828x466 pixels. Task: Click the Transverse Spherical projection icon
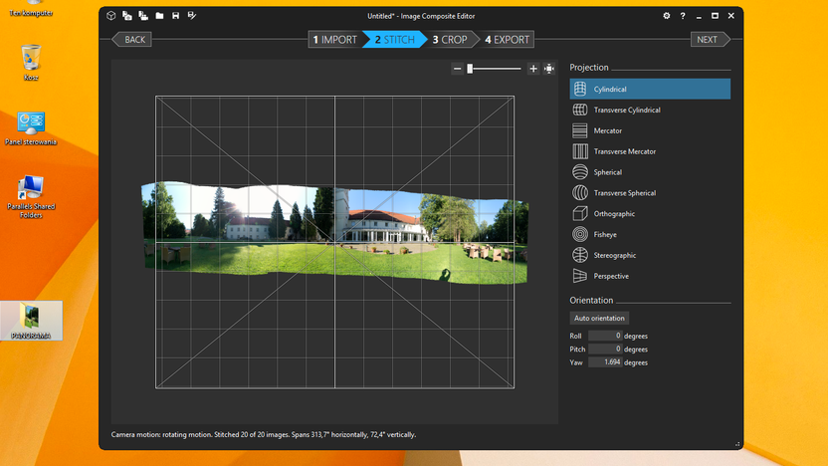(580, 193)
